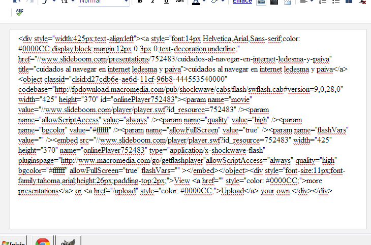Click the text "pluginspage=" in the editor
This screenshot has height=245, width=371.
click(38, 161)
